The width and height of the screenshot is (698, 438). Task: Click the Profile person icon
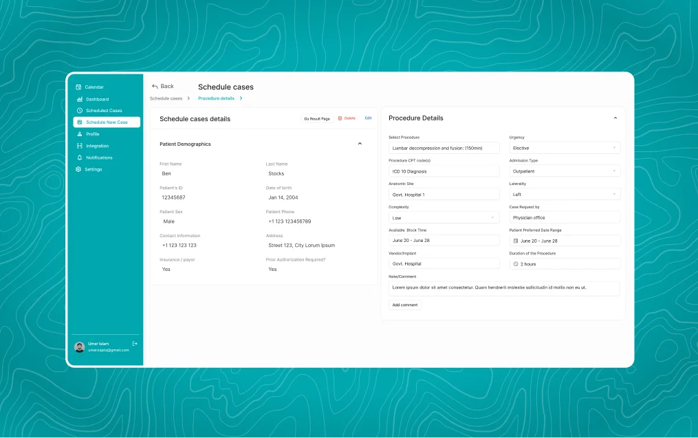[x=80, y=134]
